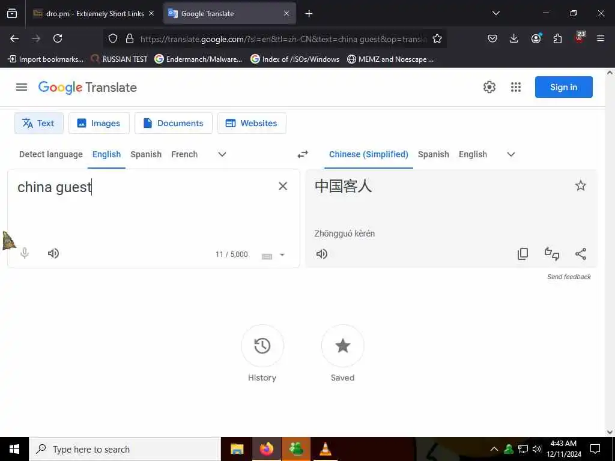Screen dimensions: 615x461
Task: Select English as source language
Action: pyautogui.click(x=106, y=154)
